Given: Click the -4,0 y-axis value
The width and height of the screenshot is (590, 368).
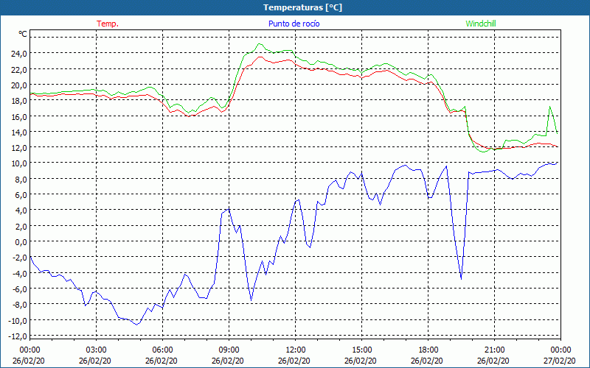Looking at the screenshot, I should tap(19, 273).
